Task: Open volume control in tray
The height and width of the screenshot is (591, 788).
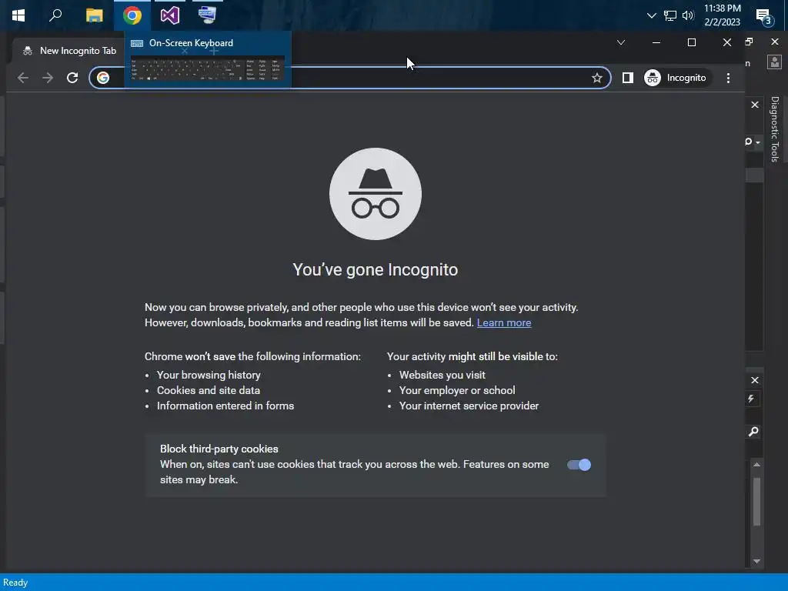Action: 688,15
